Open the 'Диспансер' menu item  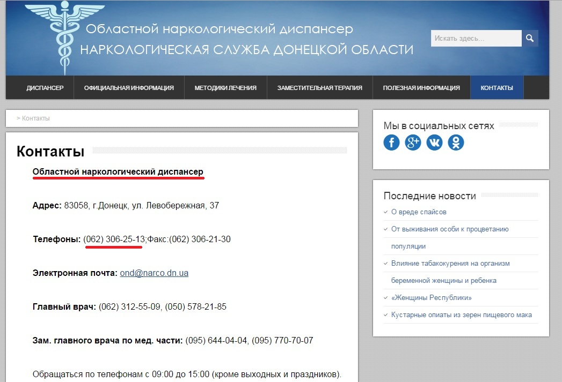[x=45, y=88]
